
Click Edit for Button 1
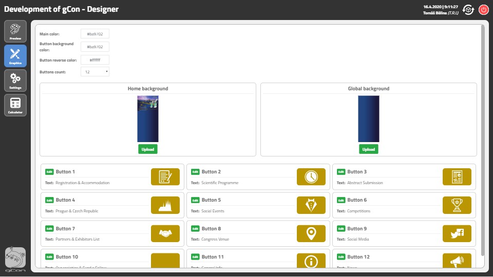click(x=49, y=172)
